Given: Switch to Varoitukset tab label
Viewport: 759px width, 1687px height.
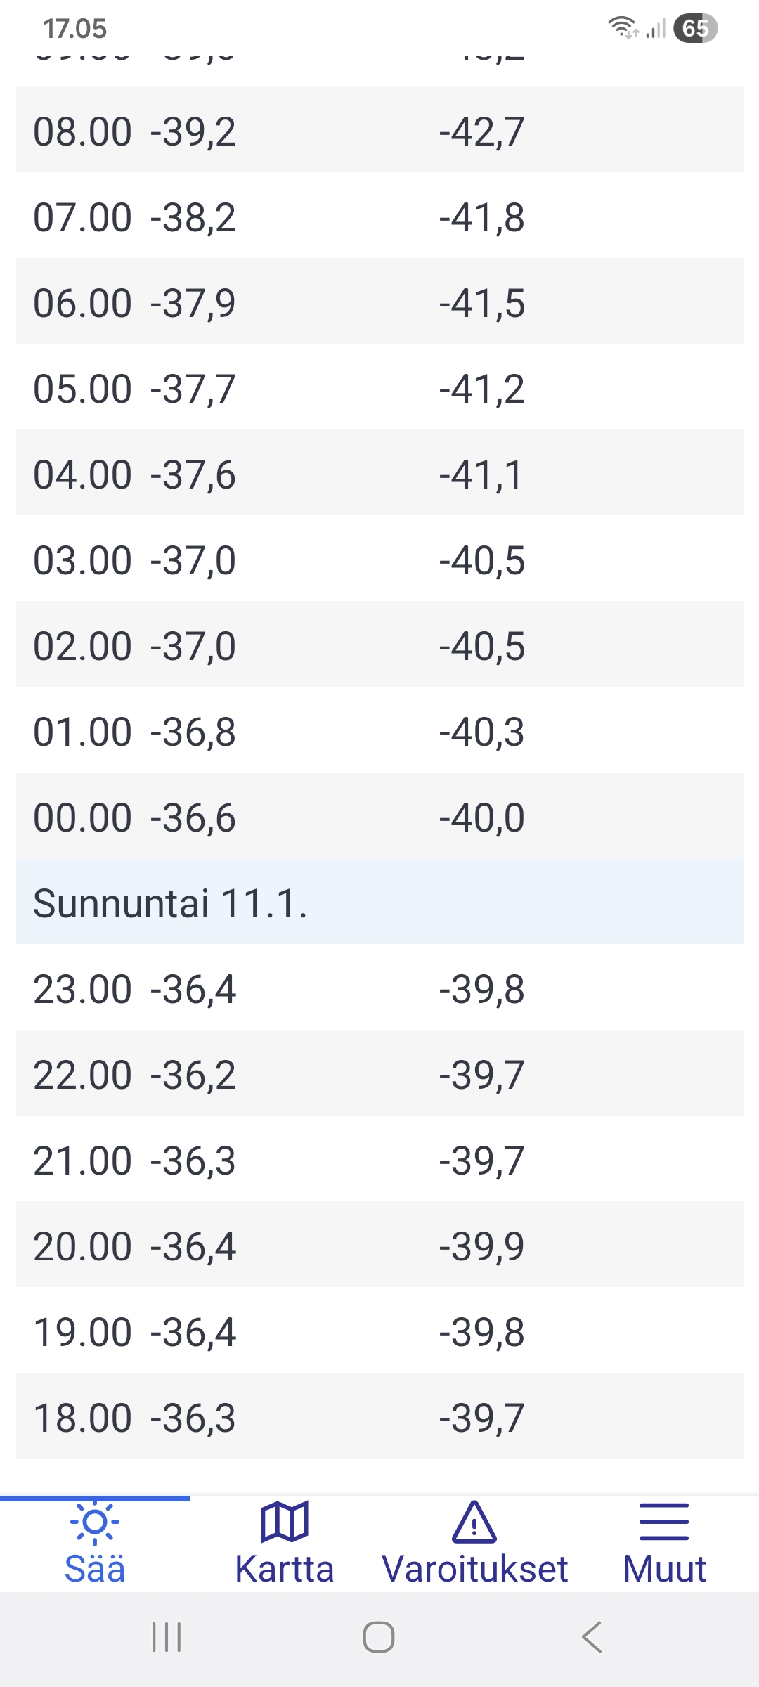Looking at the screenshot, I should tap(474, 1569).
